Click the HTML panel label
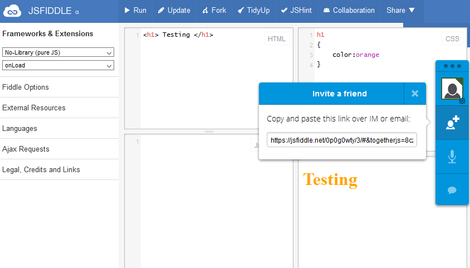The width and height of the screenshot is (470, 268). coord(277,38)
